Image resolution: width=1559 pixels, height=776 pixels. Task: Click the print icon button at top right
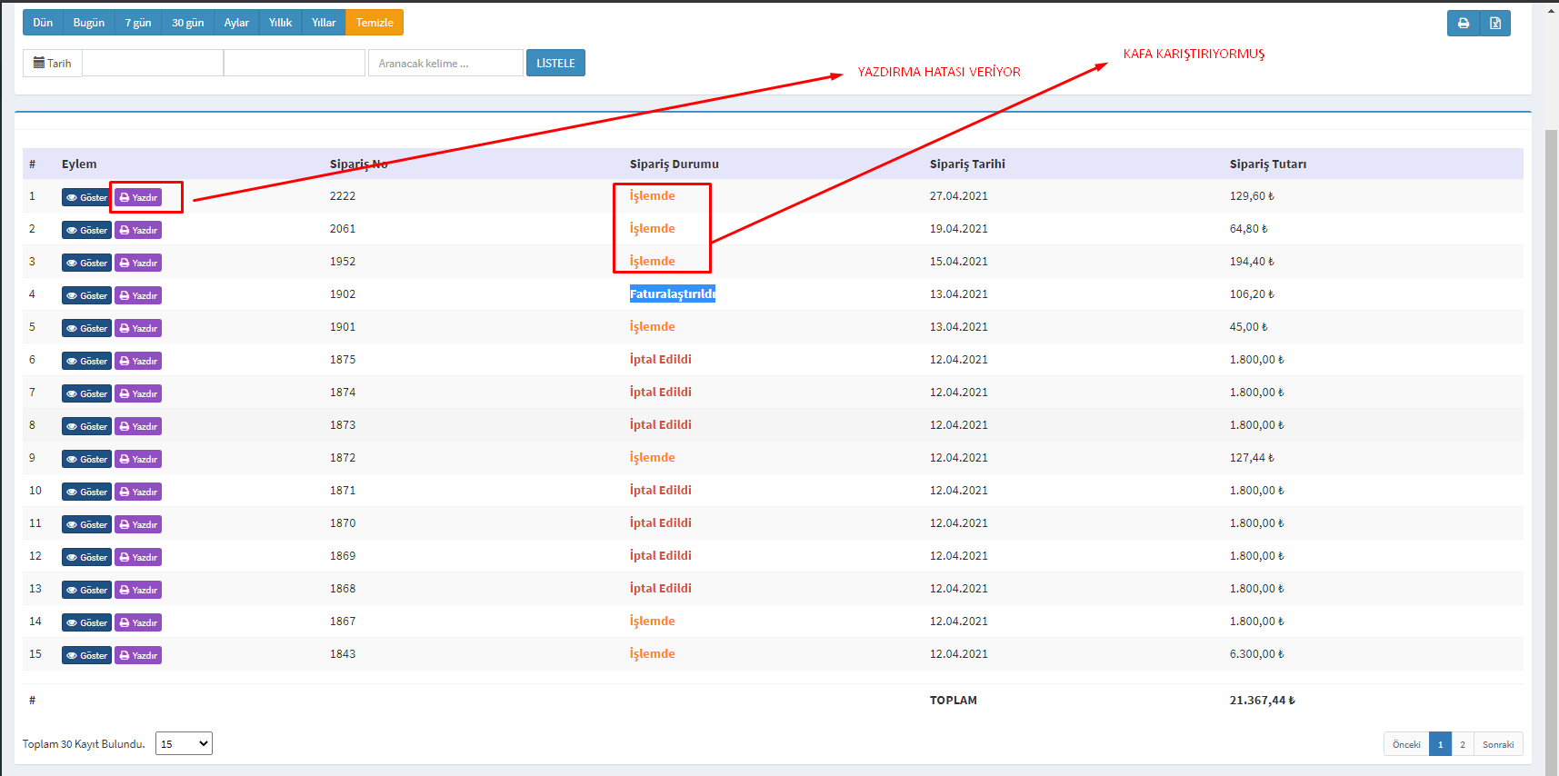(1463, 24)
